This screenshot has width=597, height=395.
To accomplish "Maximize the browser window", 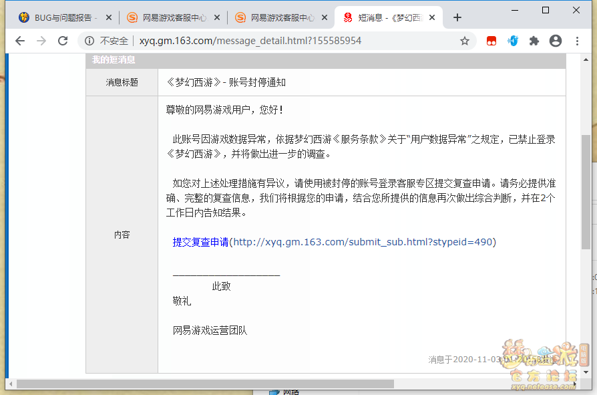I will pos(545,10).
